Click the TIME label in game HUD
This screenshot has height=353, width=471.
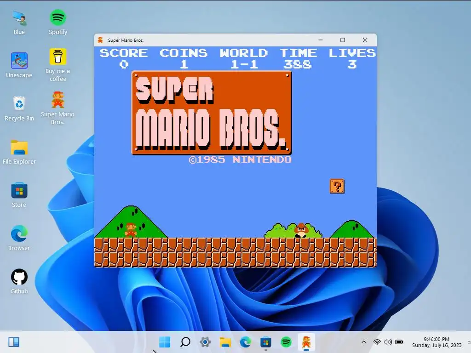[298, 53]
